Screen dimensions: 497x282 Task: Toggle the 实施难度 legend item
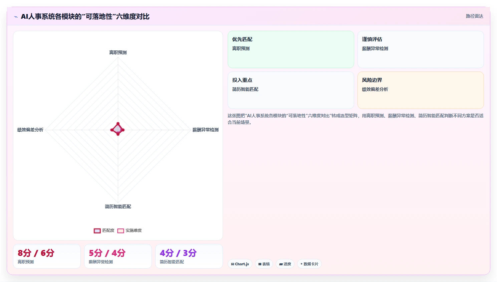(x=130, y=231)
